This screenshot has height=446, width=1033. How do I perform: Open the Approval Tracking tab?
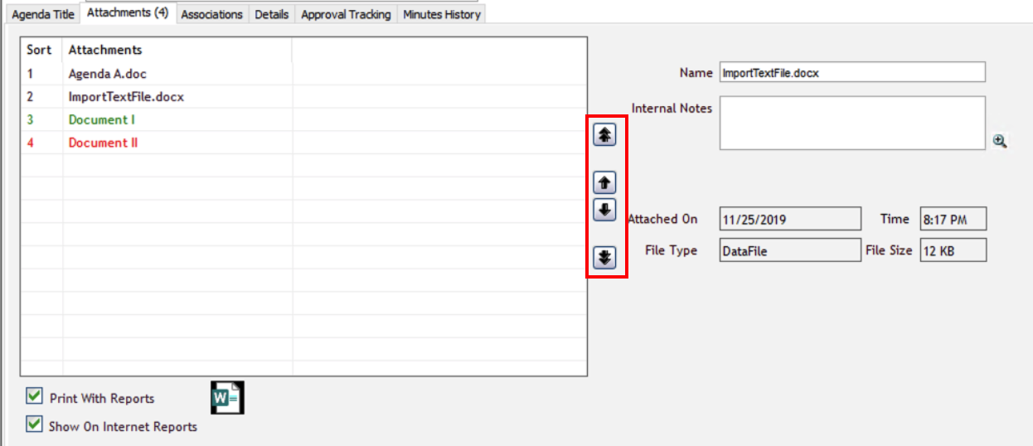coord(346,14)
